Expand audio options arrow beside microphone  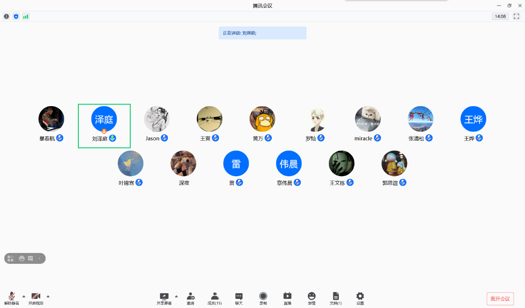pyautogui.click(x=24, y=296)
